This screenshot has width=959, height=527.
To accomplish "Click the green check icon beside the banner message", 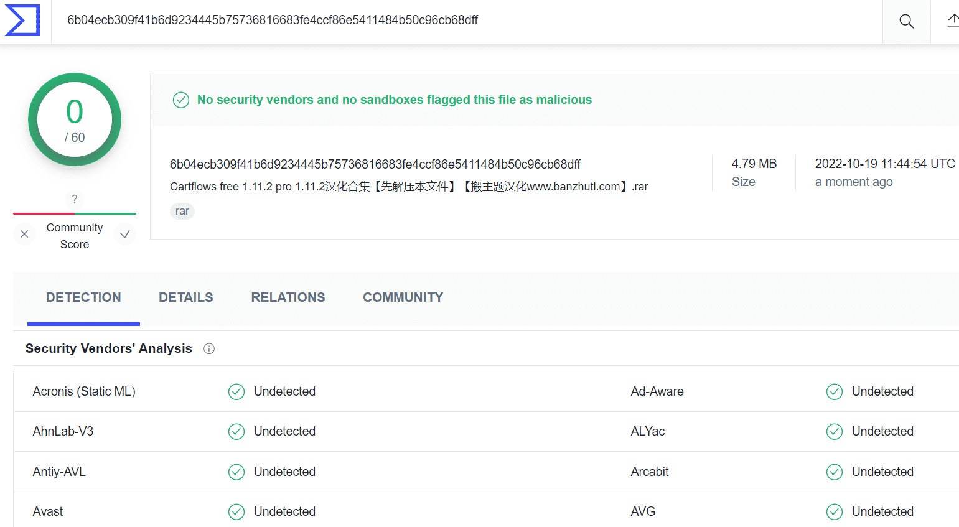I will pos(181,100).
